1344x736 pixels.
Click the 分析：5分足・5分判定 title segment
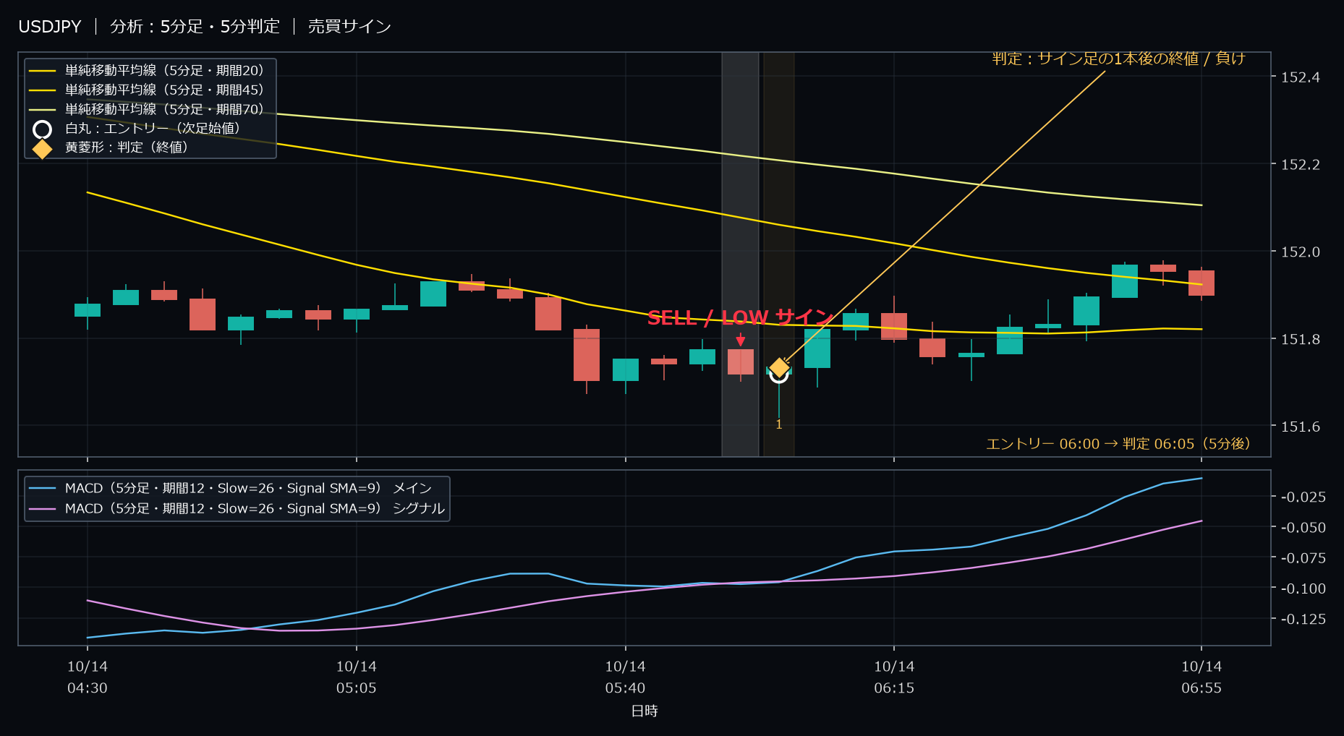(195, 27)
